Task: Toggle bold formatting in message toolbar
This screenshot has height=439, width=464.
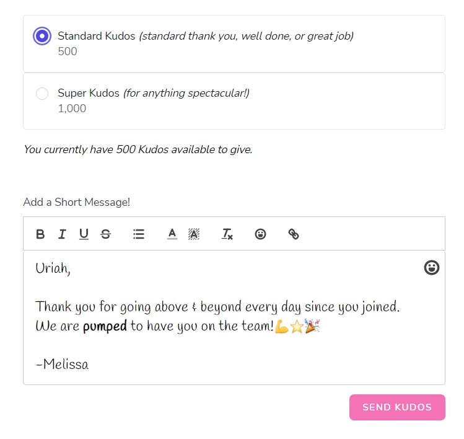Action: pyautogui.click(x=40, y=234)
